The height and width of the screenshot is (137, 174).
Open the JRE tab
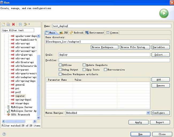point(64,33)
